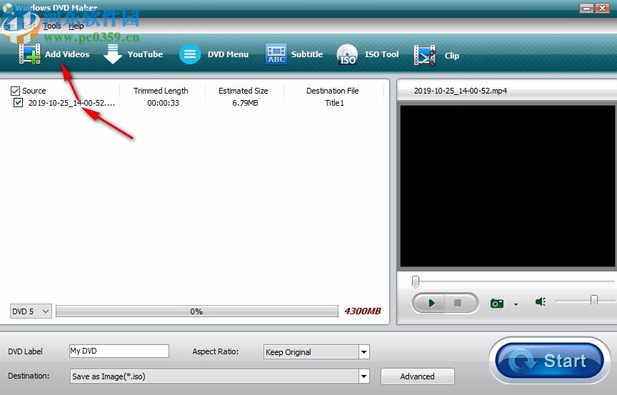Open the Tools menu
617x395 pixels.
click(x=52, y=26)
